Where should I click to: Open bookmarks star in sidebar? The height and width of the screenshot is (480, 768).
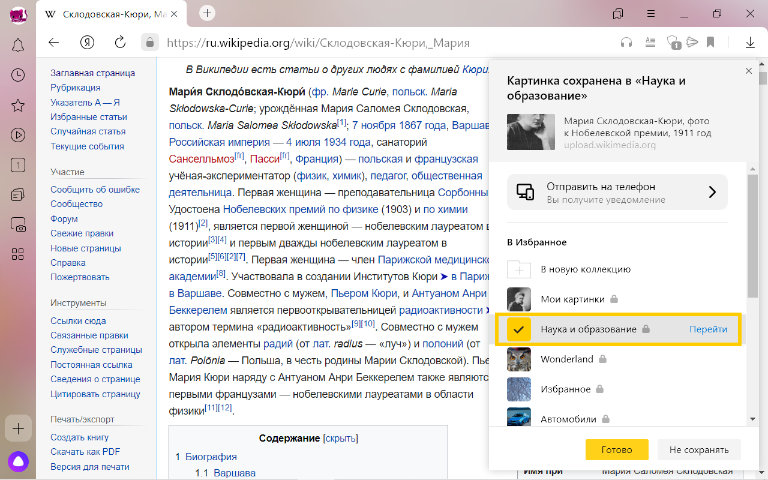coord(18,106)
